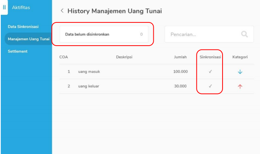Screen dimensions: 260x154
Task: Open the Settlement sidebar item
Action: click(18, 51)
